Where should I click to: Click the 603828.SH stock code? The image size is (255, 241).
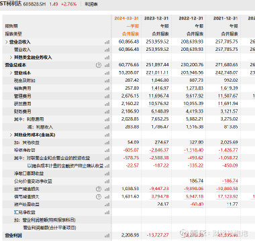pyautogui.click(x=34, y=4)
